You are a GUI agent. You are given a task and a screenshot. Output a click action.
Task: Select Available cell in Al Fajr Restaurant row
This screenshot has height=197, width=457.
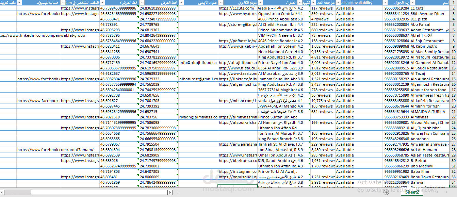359,40
